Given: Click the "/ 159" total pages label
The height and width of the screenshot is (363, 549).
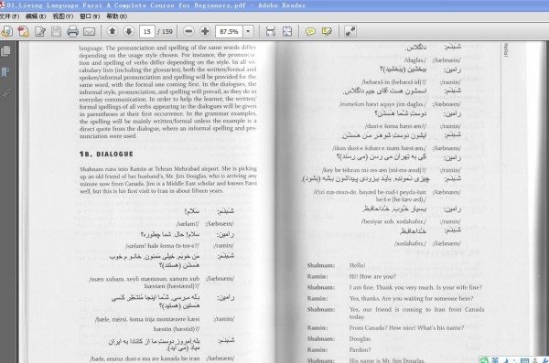Looking at the screenshot, I should click(x=165, y=31).
